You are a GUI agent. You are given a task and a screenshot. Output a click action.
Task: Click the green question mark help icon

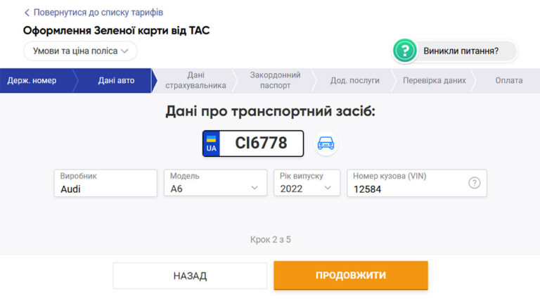(405, 51)
